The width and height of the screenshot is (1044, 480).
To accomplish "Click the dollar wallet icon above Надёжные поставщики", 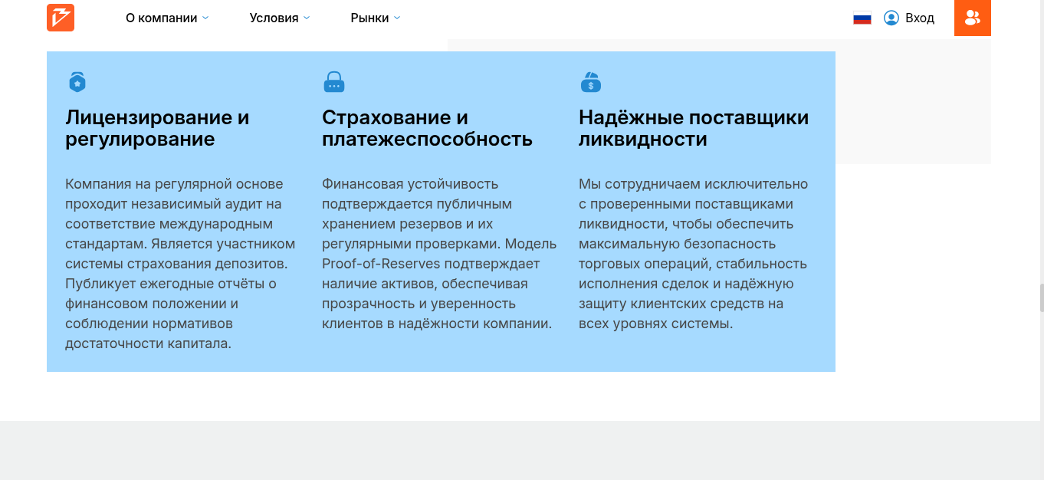I will (590, 82).
